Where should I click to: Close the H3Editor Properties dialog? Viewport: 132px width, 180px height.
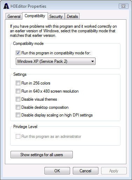tap(124, 6)
